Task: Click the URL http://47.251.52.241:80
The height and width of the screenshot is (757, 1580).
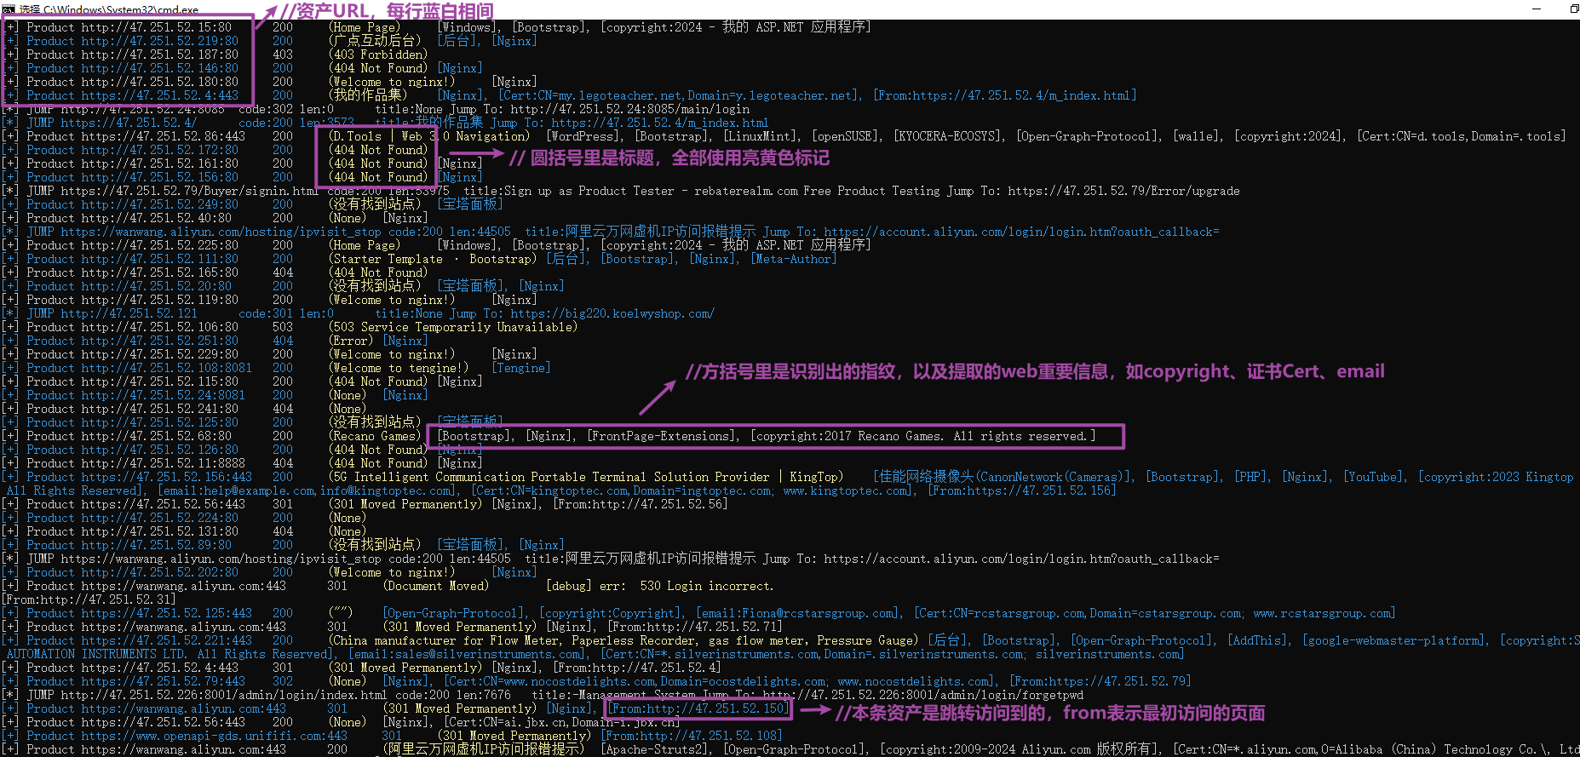Action: (x=159, y=409)
